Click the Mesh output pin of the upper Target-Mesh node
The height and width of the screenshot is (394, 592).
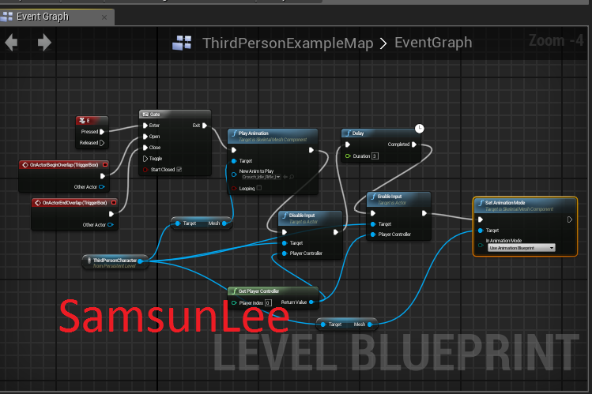[x=224, y=223]
